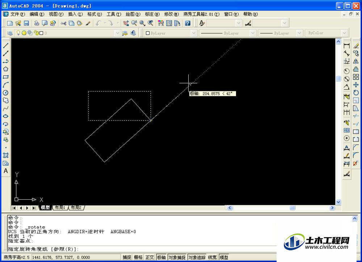This screenshot has height=262, width=362.
Task: Click the drawing area's scroll down arrow
Action: point(338,202)
